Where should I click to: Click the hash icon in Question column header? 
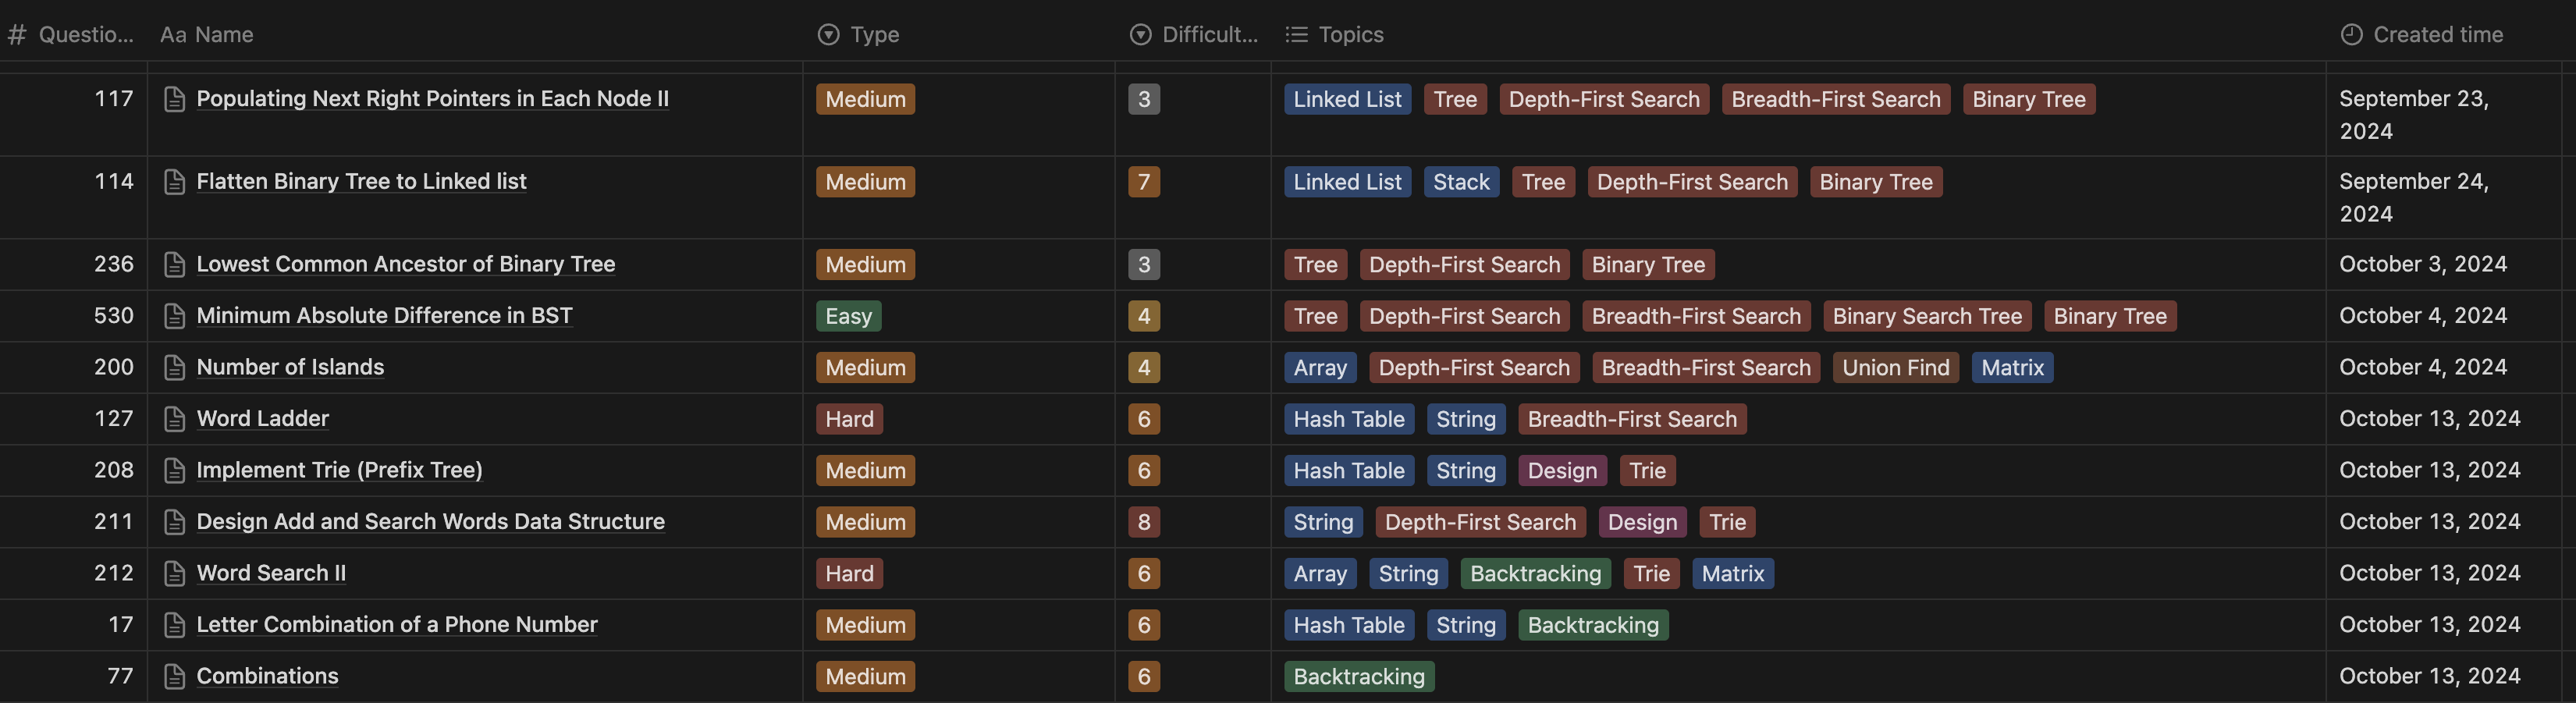[x=17, y=35]
